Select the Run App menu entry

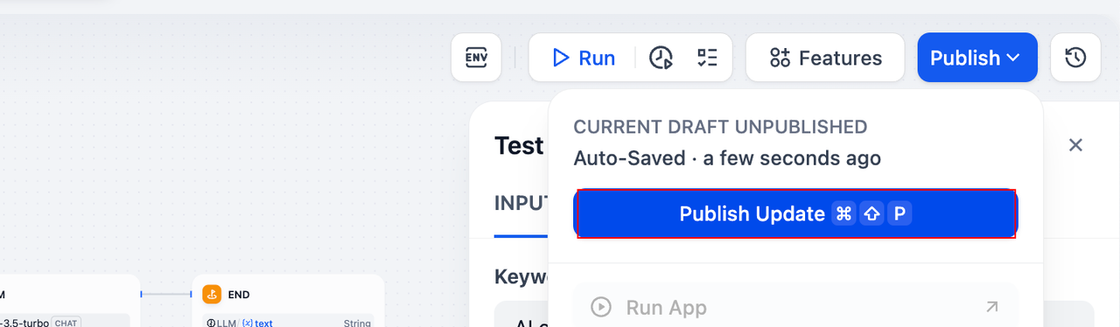click(795, 307)
